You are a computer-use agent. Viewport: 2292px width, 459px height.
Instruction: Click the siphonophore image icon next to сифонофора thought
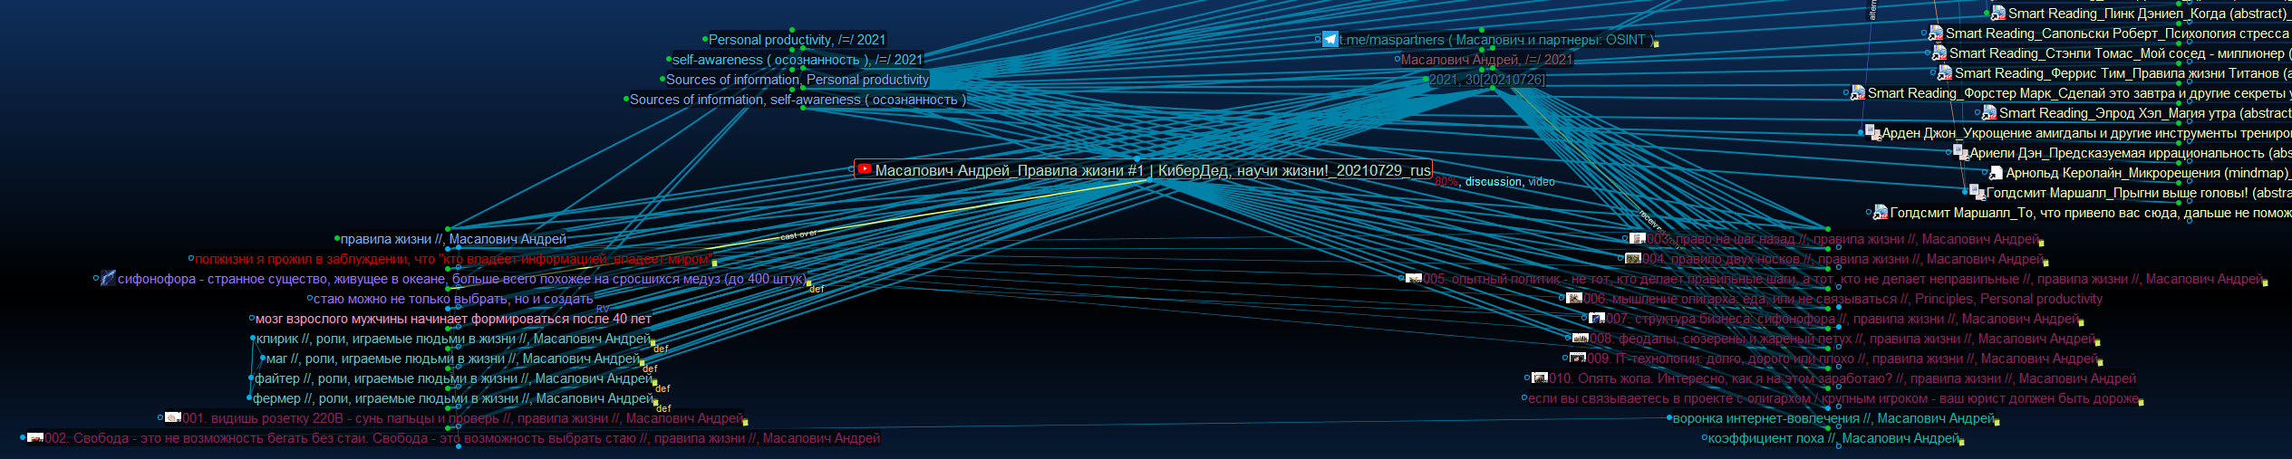click(x=108, y=278)
